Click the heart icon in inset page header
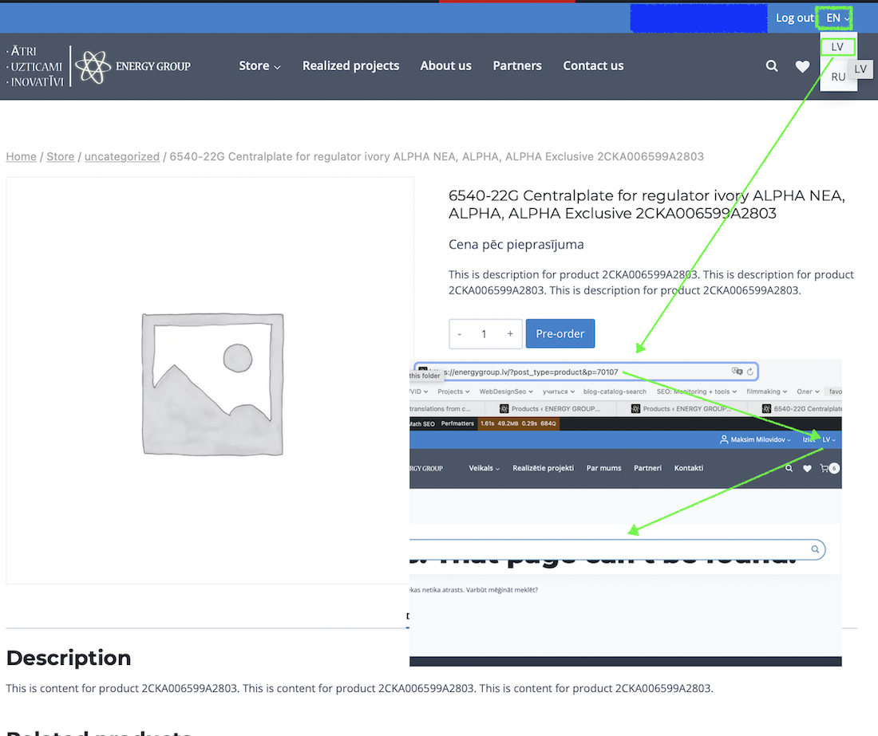The image size is (878, 736). (807, 469)
